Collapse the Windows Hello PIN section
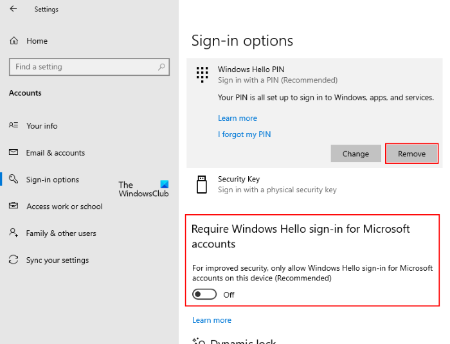 (x=314, y=75)
